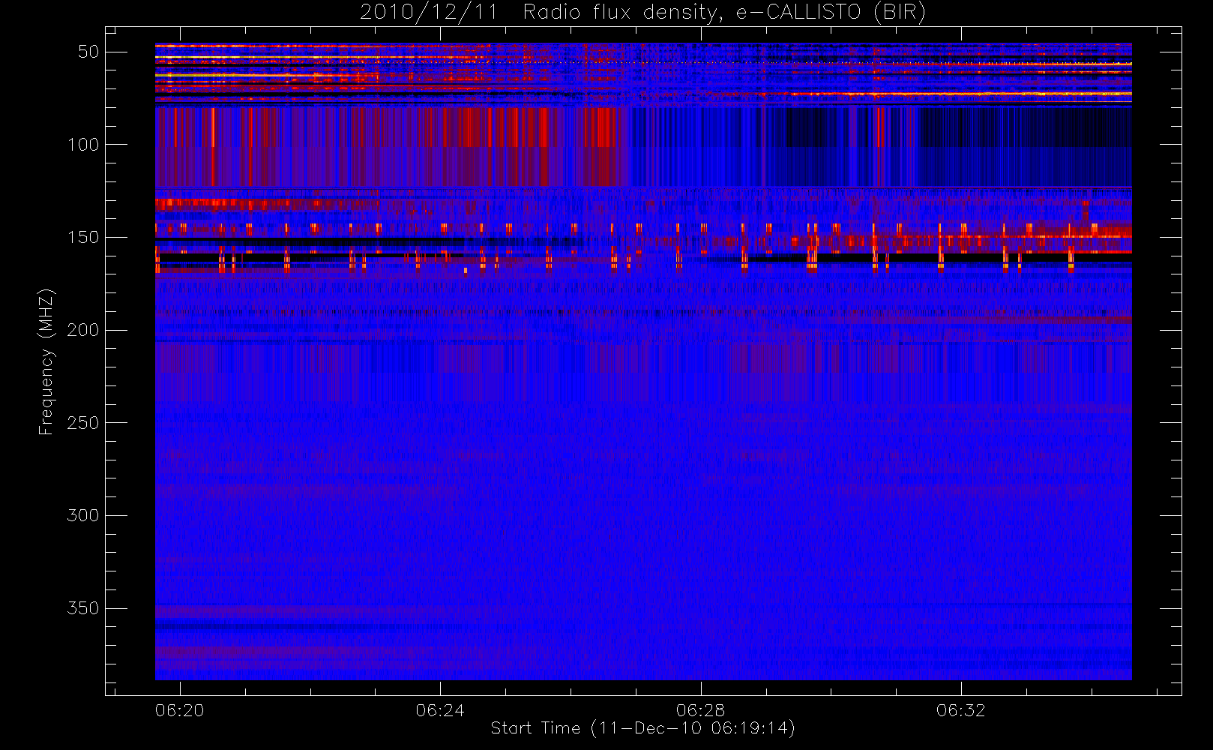Click the '50' frequency tick label

(88, 52)
